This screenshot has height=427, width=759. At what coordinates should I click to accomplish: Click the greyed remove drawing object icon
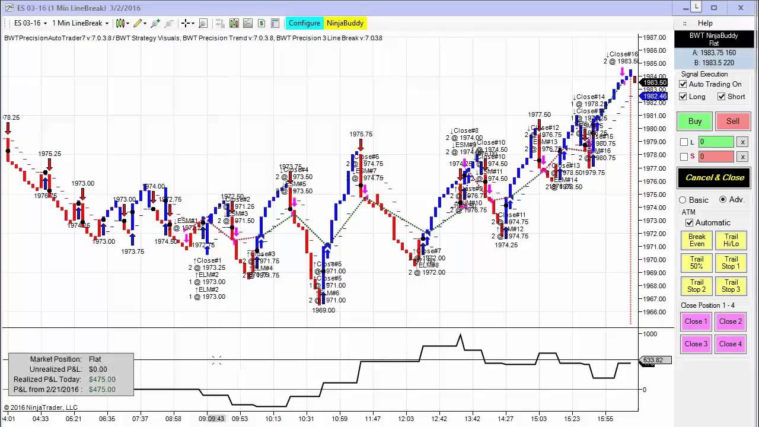tap(169, 23)
